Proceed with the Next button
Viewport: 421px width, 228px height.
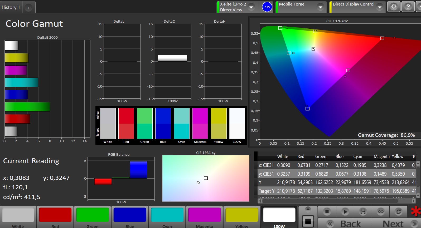click(396, 224)
